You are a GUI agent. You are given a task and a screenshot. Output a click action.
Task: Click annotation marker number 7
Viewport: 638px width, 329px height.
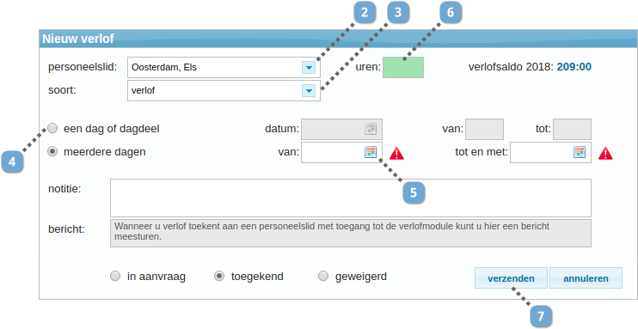541,316
